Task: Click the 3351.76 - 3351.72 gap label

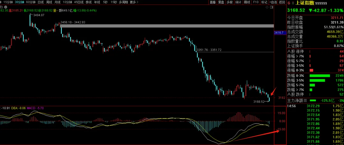Action: click(x=209, y=50)
